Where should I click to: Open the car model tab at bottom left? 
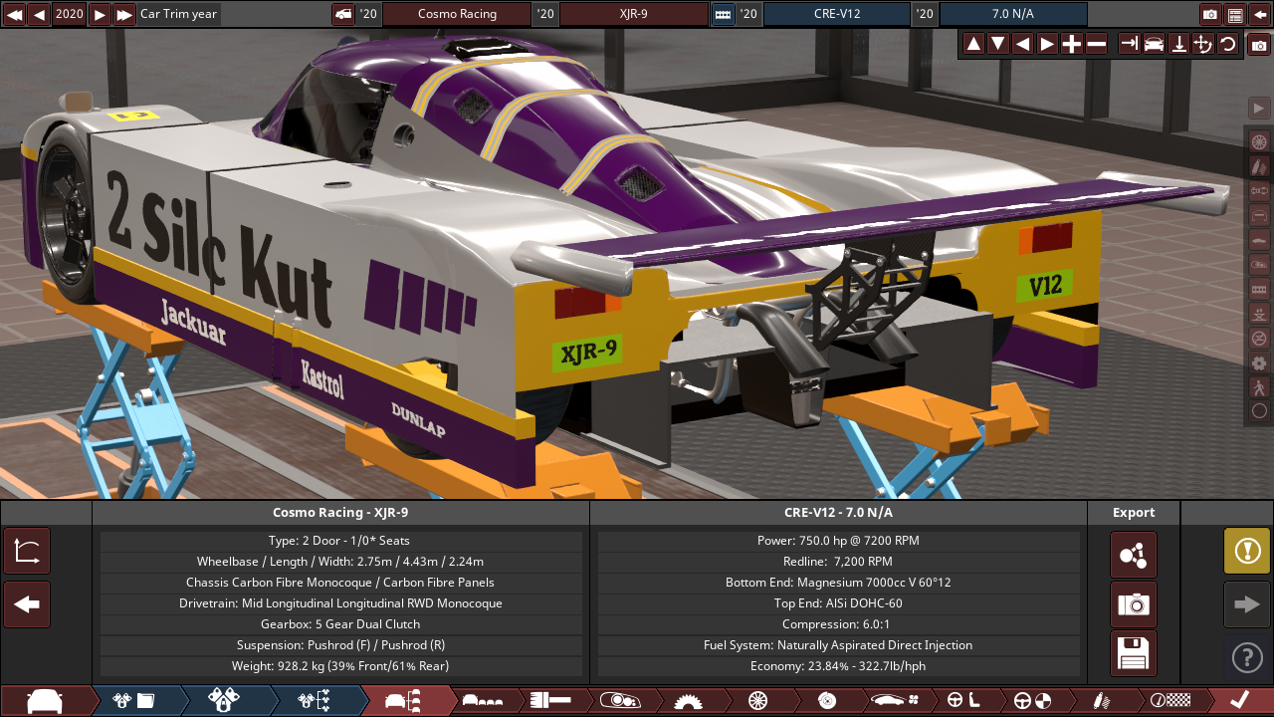pyautogui.click(x=45, y=700)
